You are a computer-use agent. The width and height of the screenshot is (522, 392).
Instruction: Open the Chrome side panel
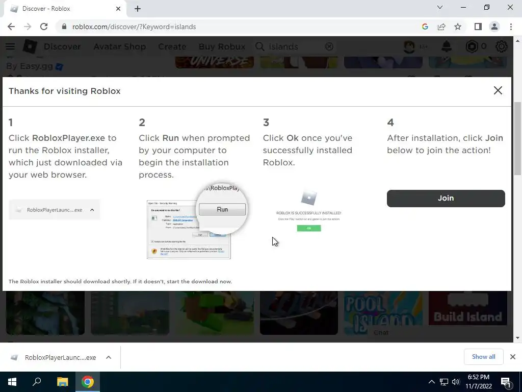pyautogui.click(x=478, y=27)
